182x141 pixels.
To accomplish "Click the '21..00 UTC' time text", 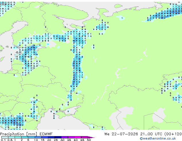I will pos(151,134).
